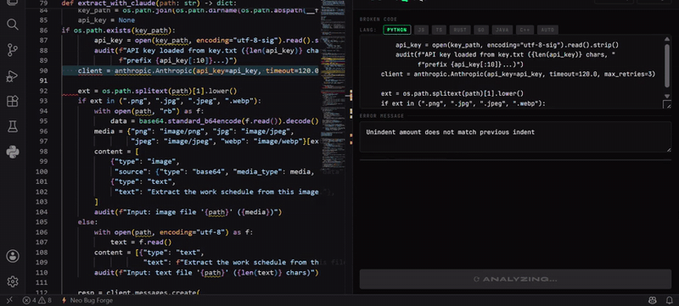Select the GO language chip
The width and height of the screenshot is (679, 306).
coord(480,30)
